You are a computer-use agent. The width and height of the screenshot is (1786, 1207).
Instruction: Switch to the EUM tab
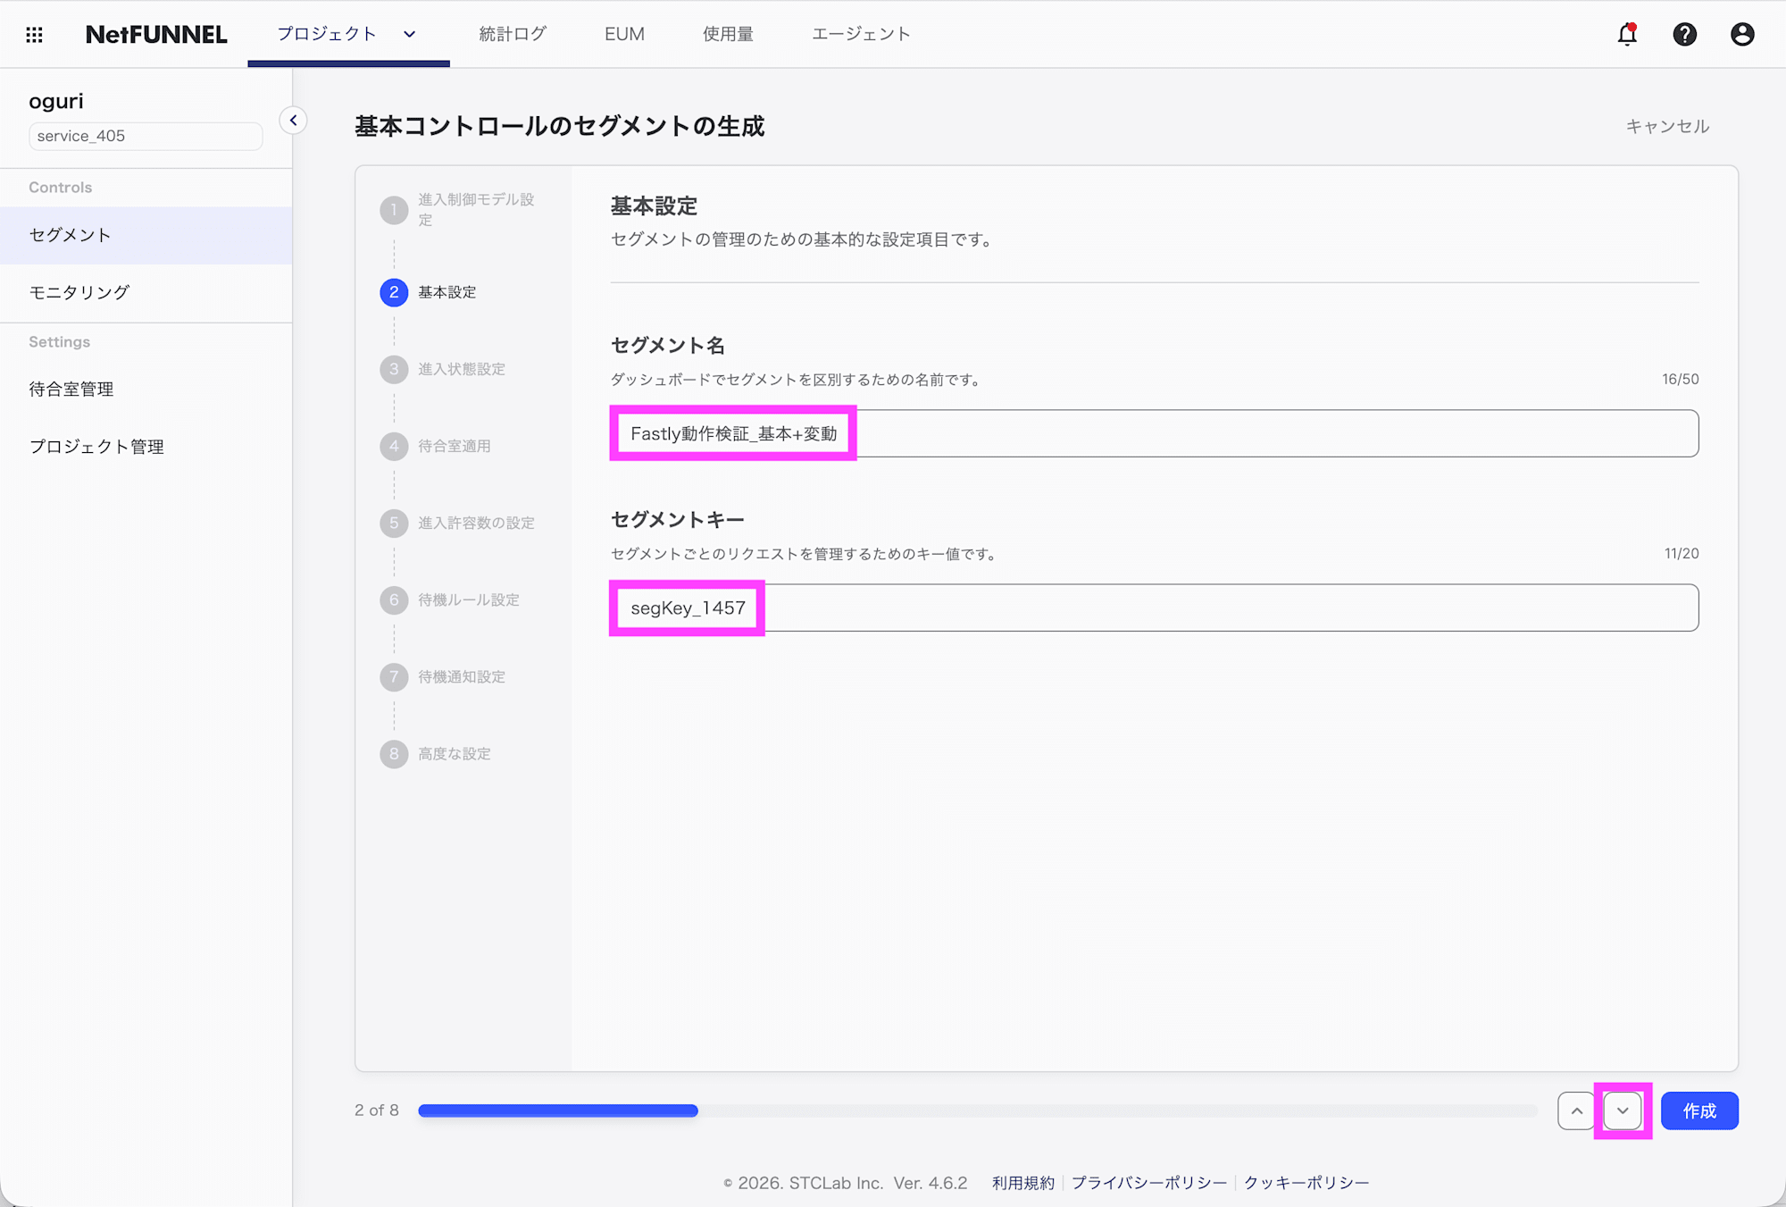(623, 34)
